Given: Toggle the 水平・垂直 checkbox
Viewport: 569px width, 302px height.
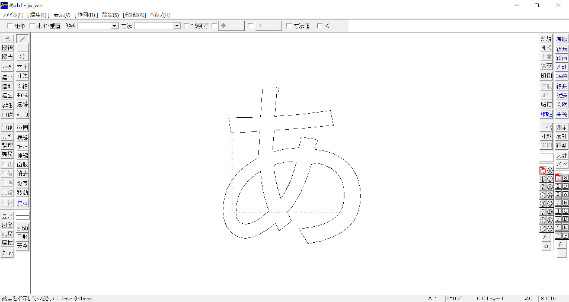Looking at the screenshot, I should (32, 25).
